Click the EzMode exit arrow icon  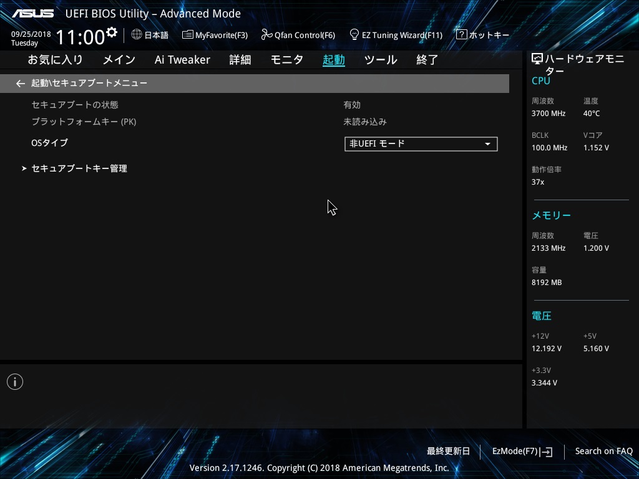click(x=546, y=452)
